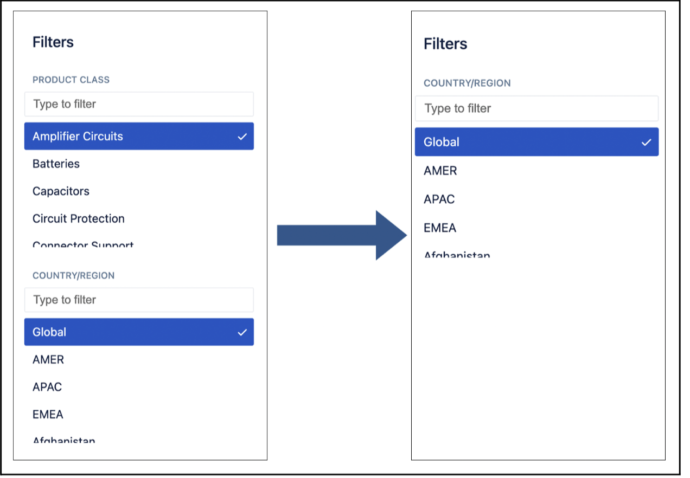Focus left panel Country/Region filter input
The width and height of the screenshot is (690, 478).
139,300
